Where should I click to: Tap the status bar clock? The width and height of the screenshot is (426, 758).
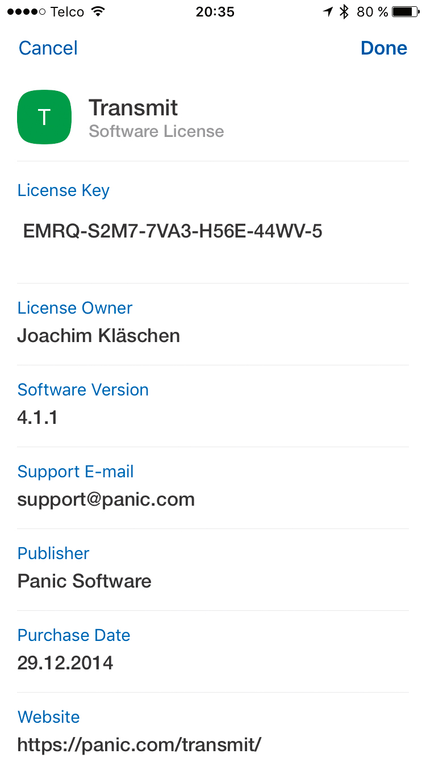(215, 12)
